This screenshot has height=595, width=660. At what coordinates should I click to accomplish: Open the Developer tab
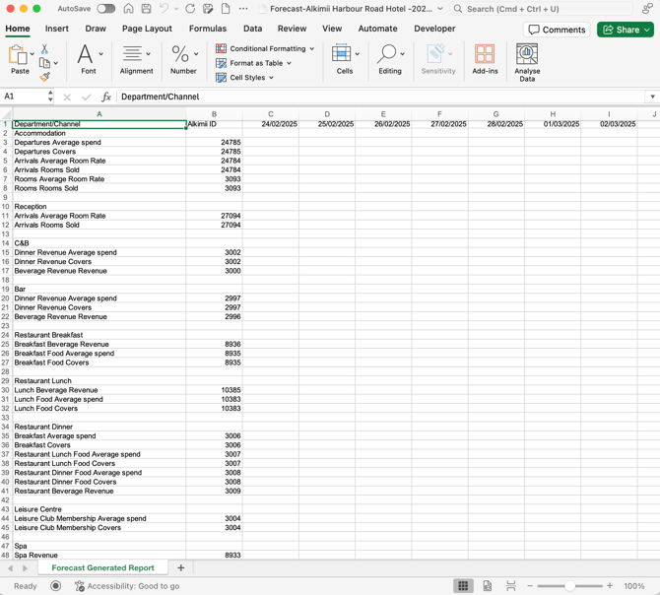(x=434, y=29)
